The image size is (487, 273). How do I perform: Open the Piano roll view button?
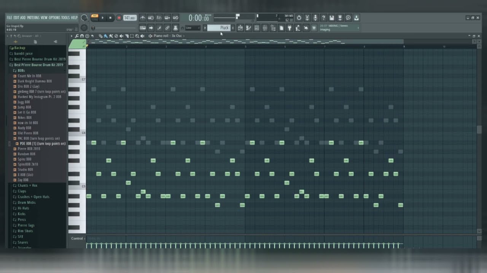tap(249, 28)
